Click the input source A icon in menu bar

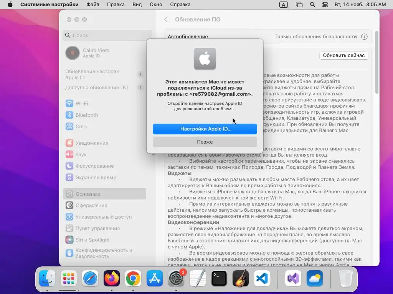(x=284, y=5)
